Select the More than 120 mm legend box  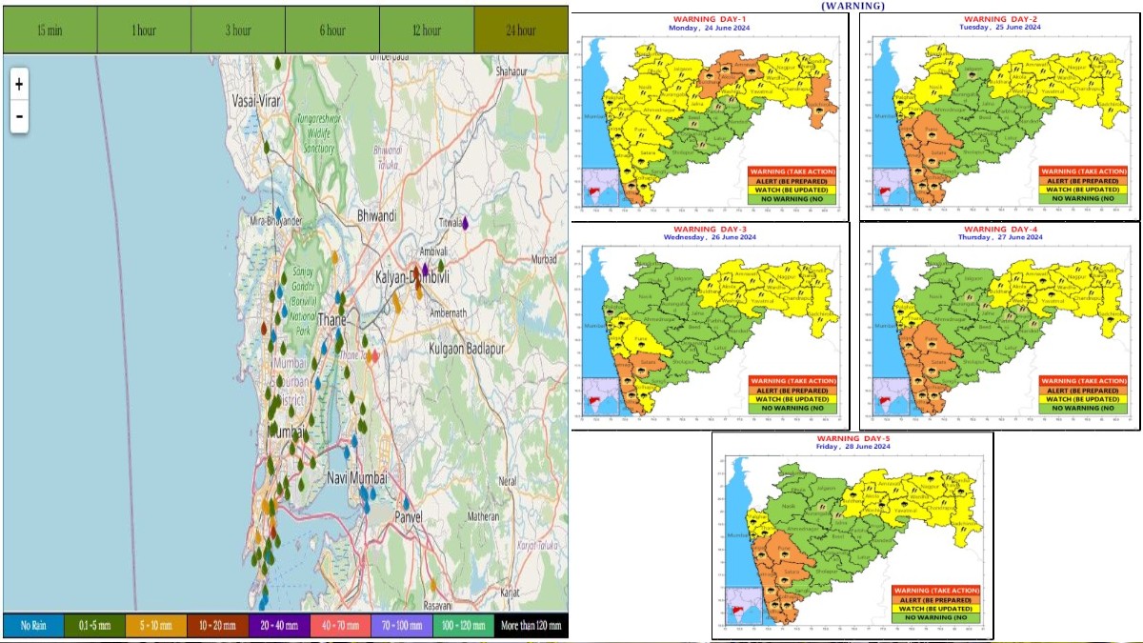click(x=531, y=626)
